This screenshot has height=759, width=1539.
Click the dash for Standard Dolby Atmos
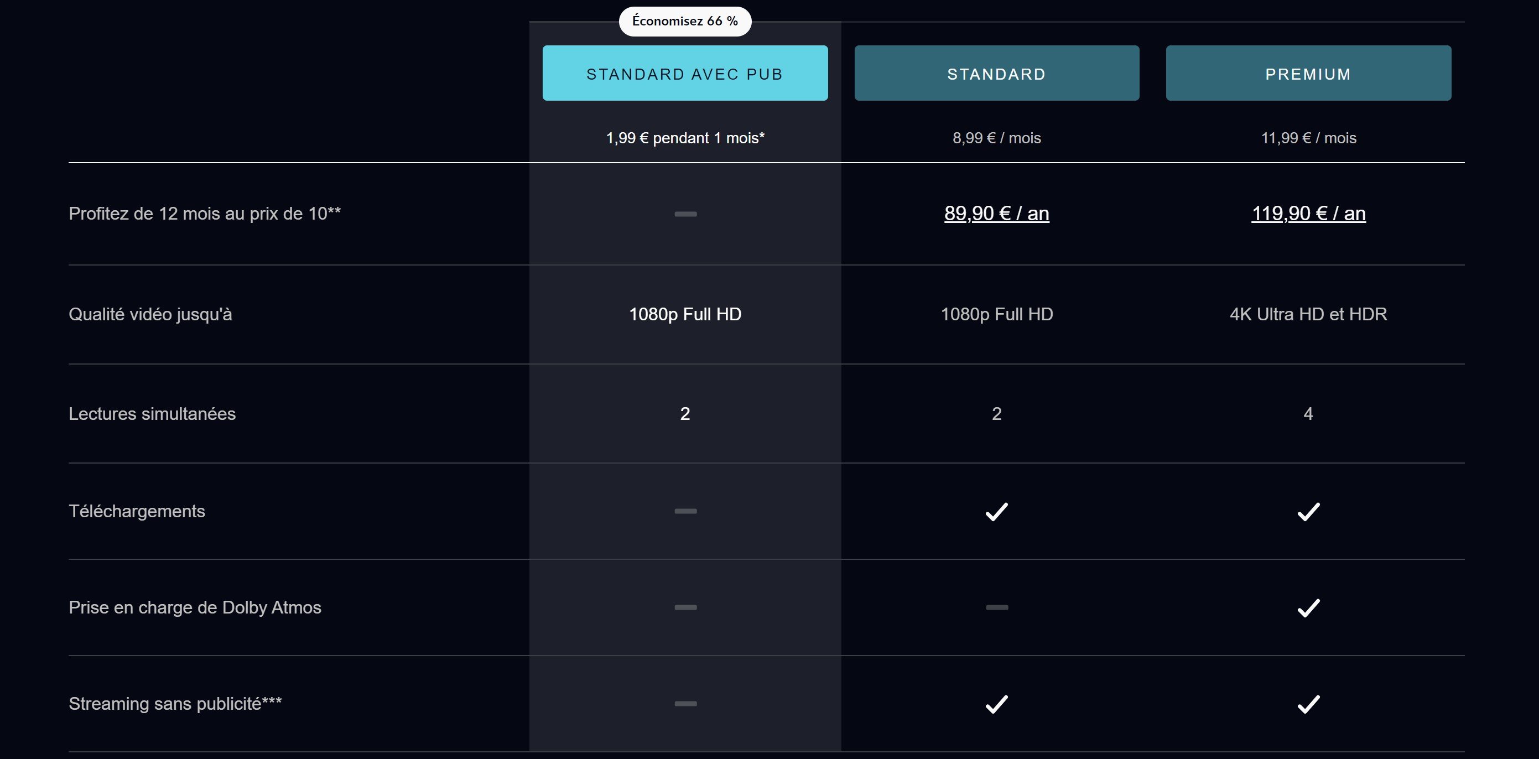click(x=996, y=608)
